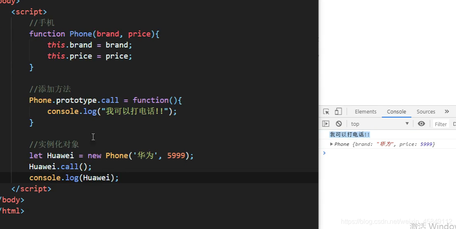Click the console.log(Huawei); line

(74, 177)
